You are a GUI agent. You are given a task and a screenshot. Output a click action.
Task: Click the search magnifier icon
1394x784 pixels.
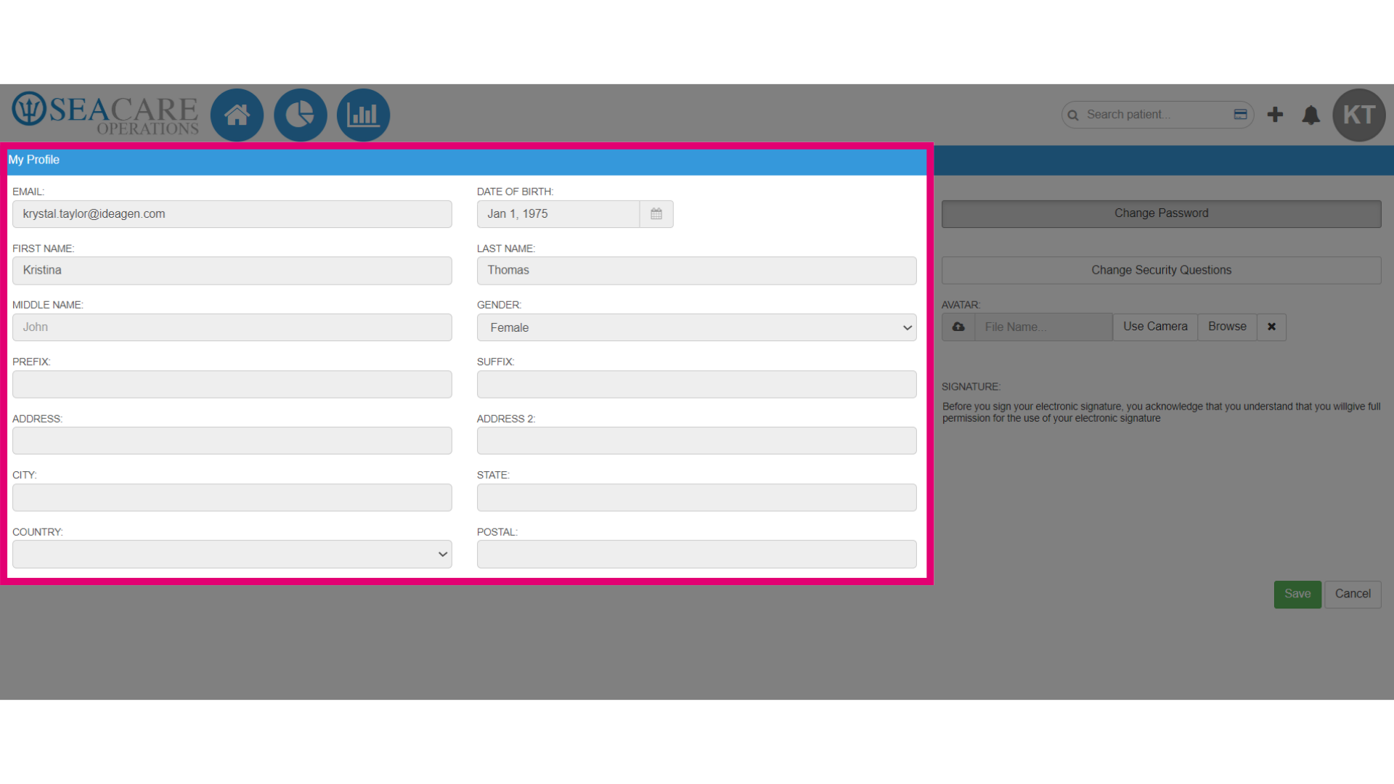1073,115
